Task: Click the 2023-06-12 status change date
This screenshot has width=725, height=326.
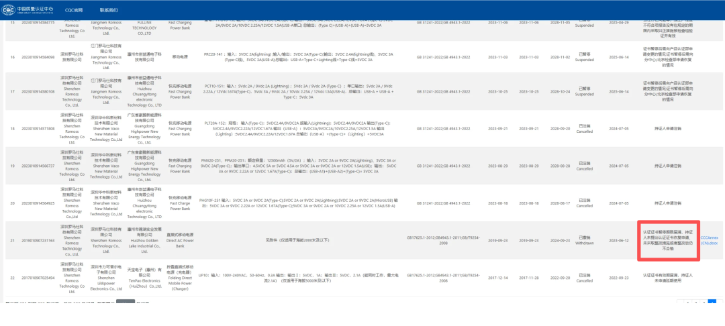Action: [x=619, y=241]
